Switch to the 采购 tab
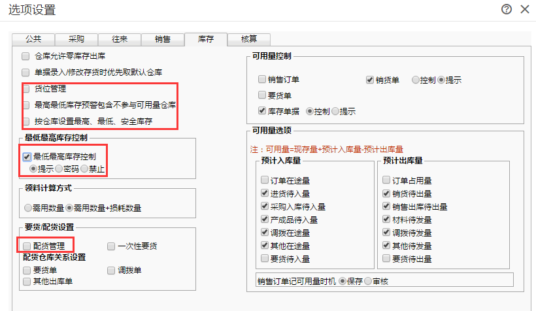 [x=76, y=39]
